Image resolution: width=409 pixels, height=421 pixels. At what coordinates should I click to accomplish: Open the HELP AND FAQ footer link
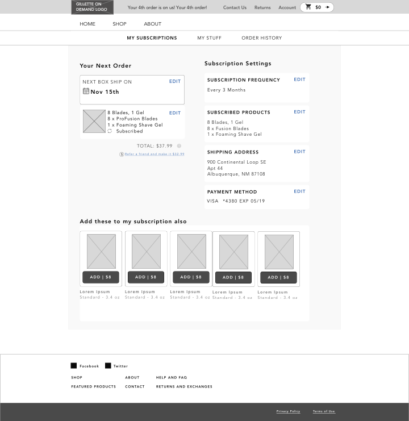[172, 377]
